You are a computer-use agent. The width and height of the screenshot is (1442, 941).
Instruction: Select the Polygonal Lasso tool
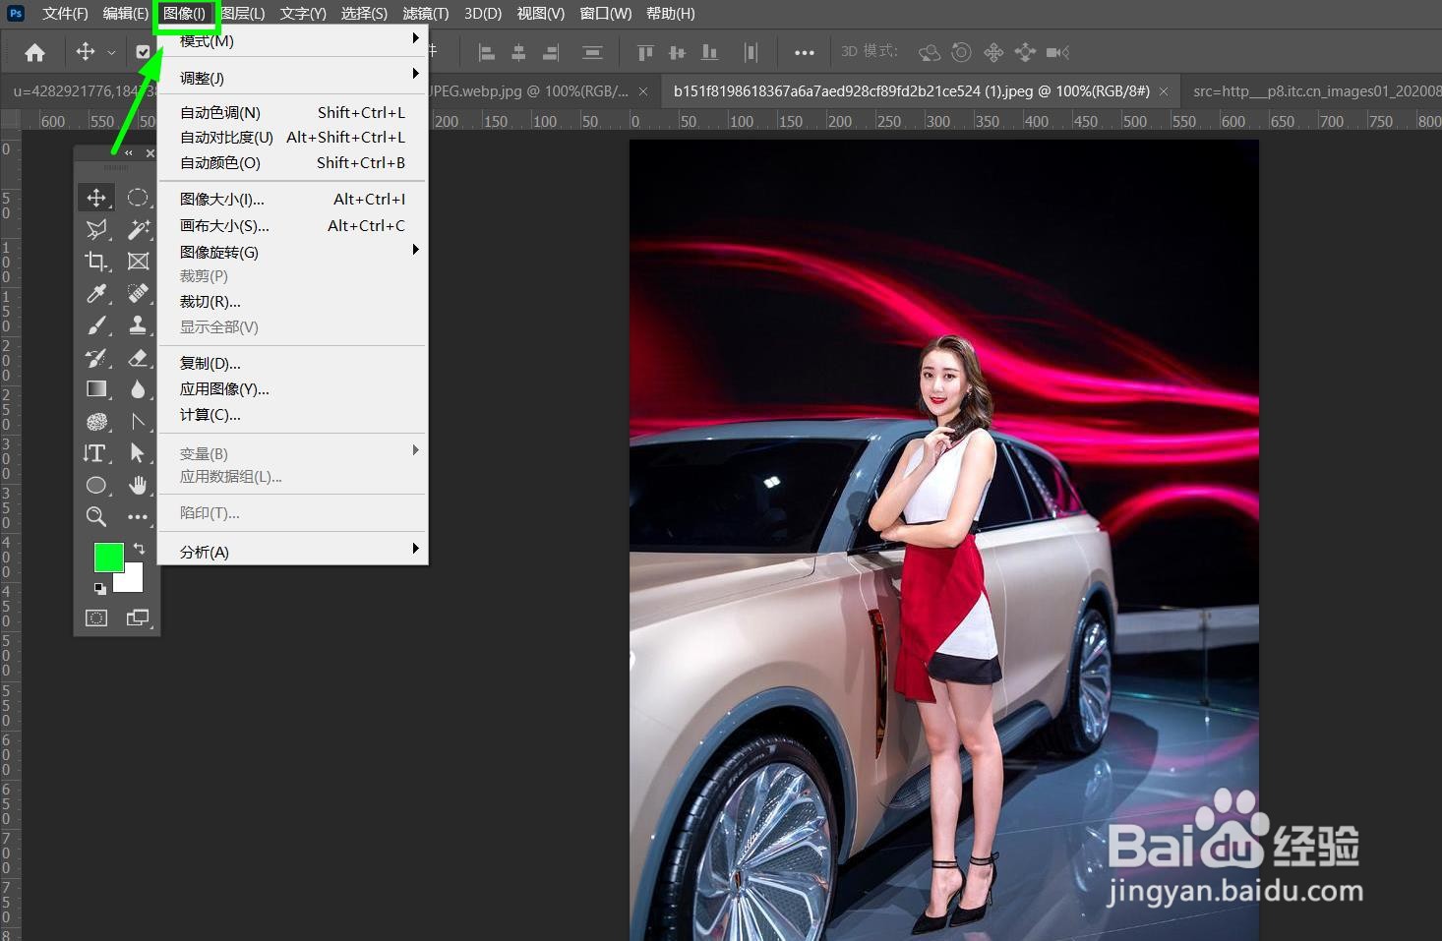96,229
